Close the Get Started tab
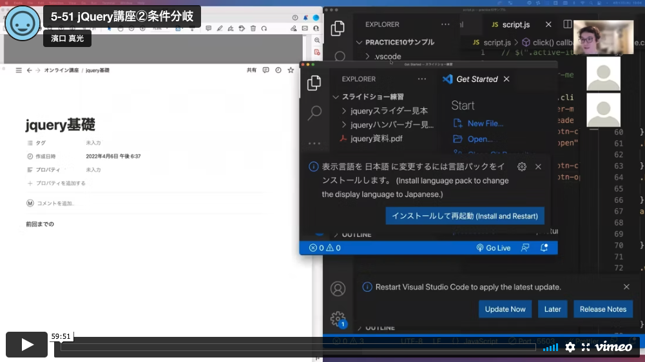The image size is (645, 362). [506, 79]
